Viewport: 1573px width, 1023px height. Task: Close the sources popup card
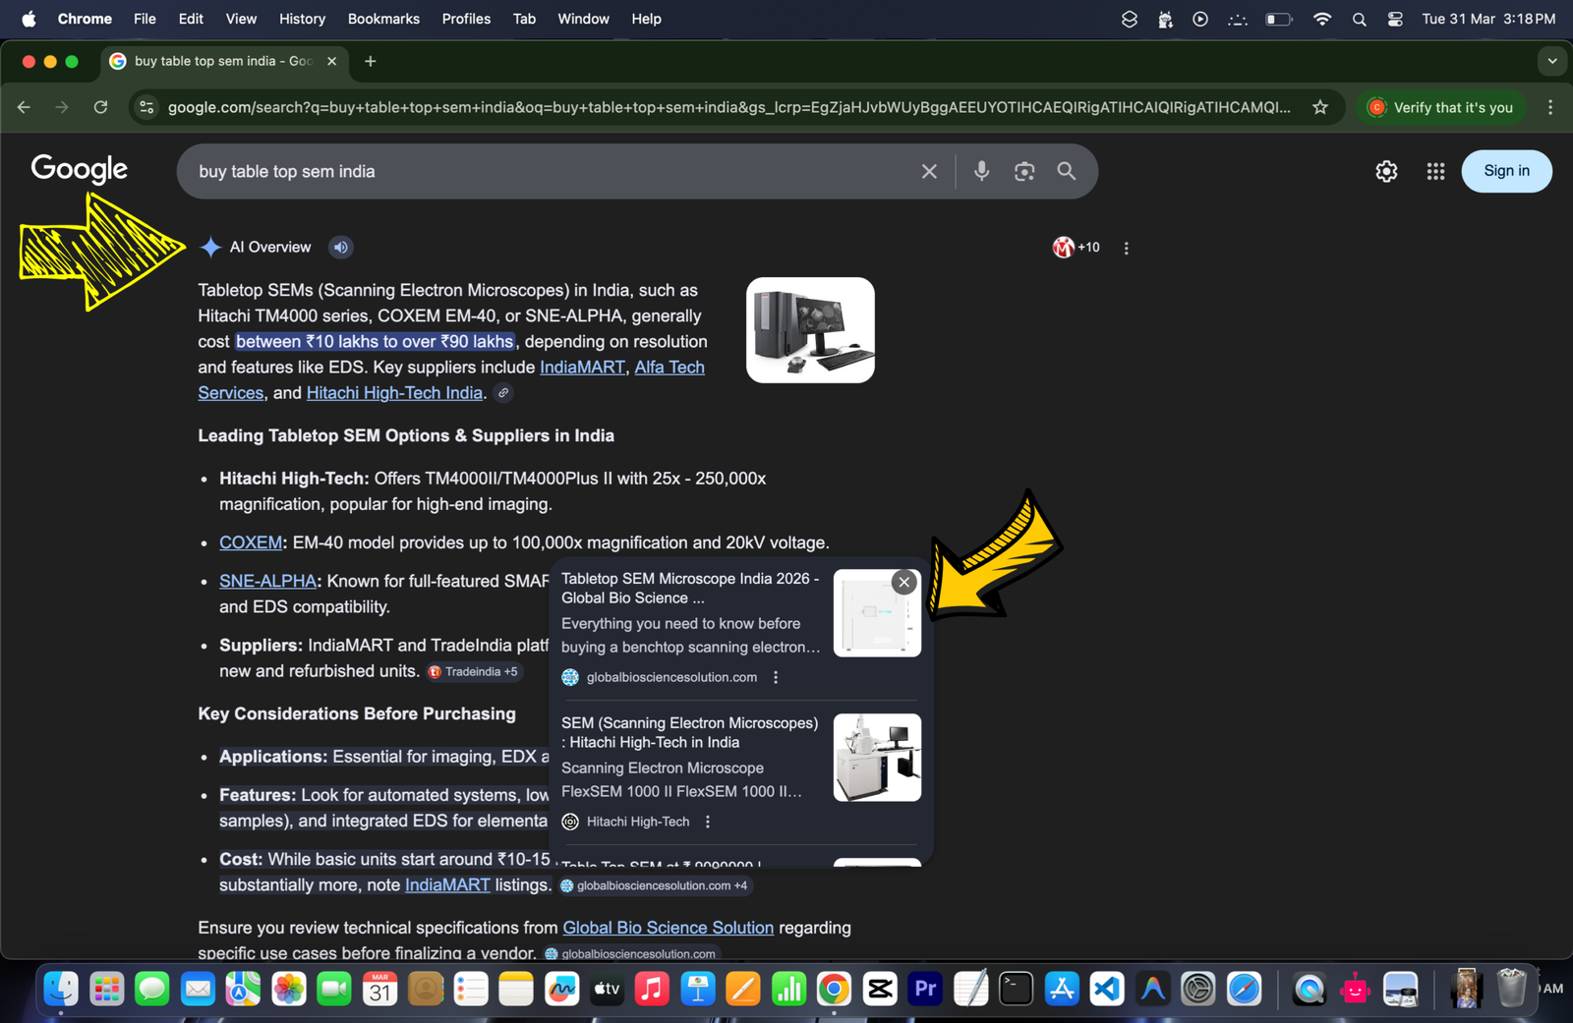coord(904,582)
